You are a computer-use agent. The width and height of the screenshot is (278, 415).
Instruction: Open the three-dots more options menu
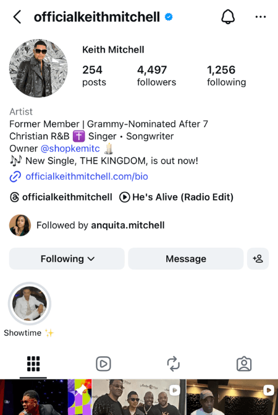pyautogui.click(x=261, y=17)
